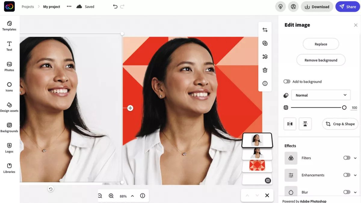
Task: Select the Flip horizontal icon
Action: pyautogui.click(x=290, y=124)
